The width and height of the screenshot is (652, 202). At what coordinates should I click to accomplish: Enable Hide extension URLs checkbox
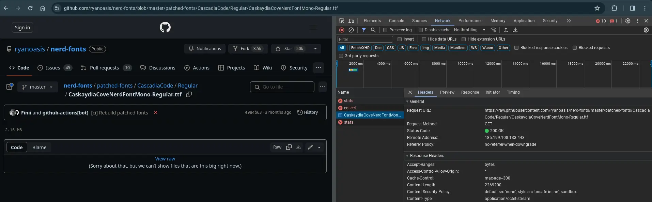click(x=464, y=39)
